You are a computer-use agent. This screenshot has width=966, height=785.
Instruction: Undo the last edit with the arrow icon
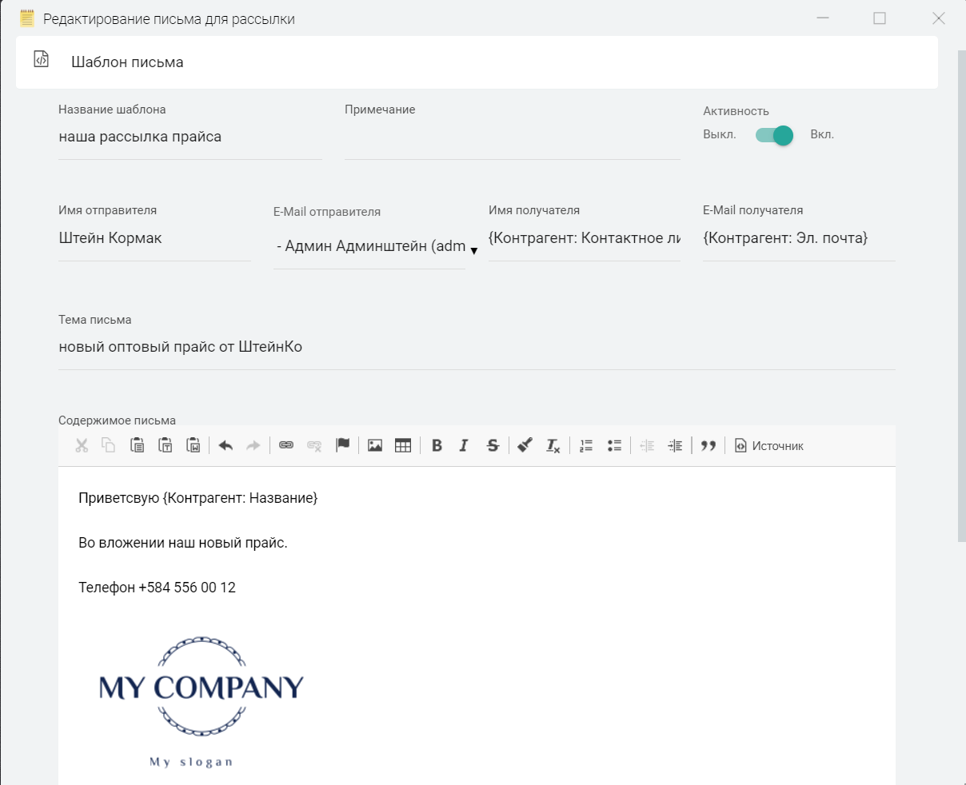tap(226, 446)
